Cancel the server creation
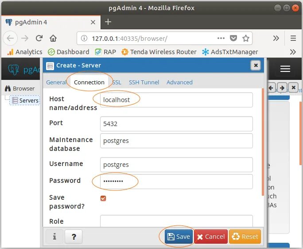303x249 pixels. [x=211, y=237]
